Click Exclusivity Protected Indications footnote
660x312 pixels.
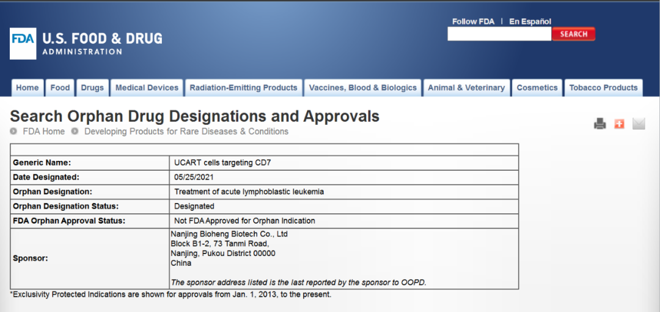pos(170,294)
